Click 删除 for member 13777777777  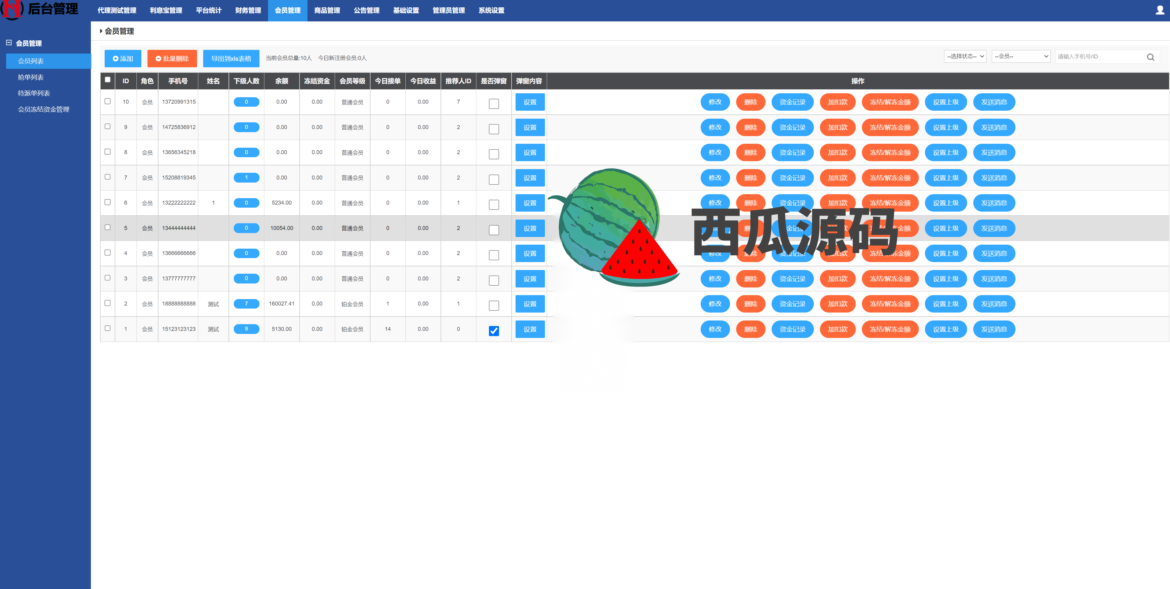pyautogui.click(x=751, y=279)
